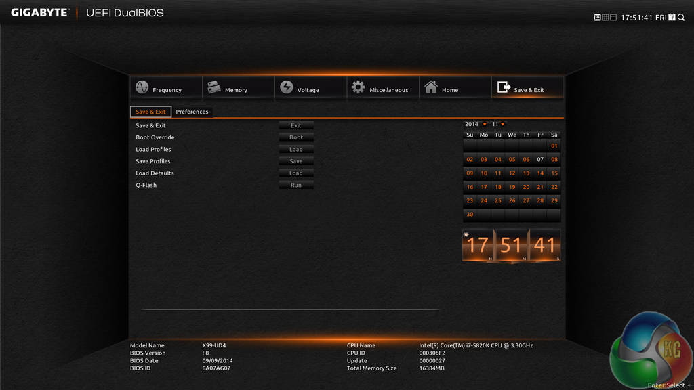Screen dimensions: 694x390
Task: Click the CPU ID 000306F2
Action: [432, 353]
